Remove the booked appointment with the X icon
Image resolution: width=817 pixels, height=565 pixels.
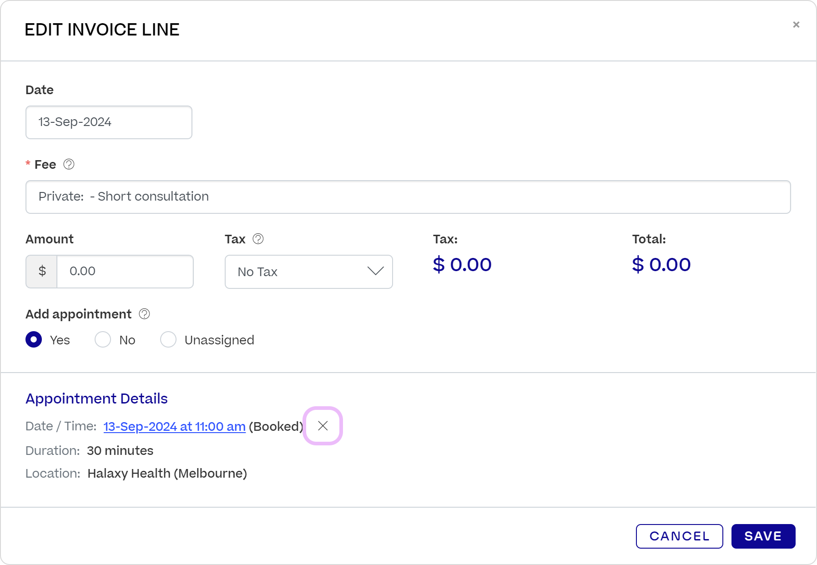[x=323, y=426]
